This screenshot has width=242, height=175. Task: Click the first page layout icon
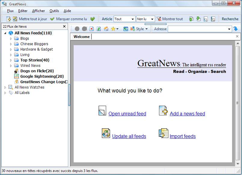[x=206, y=19]
